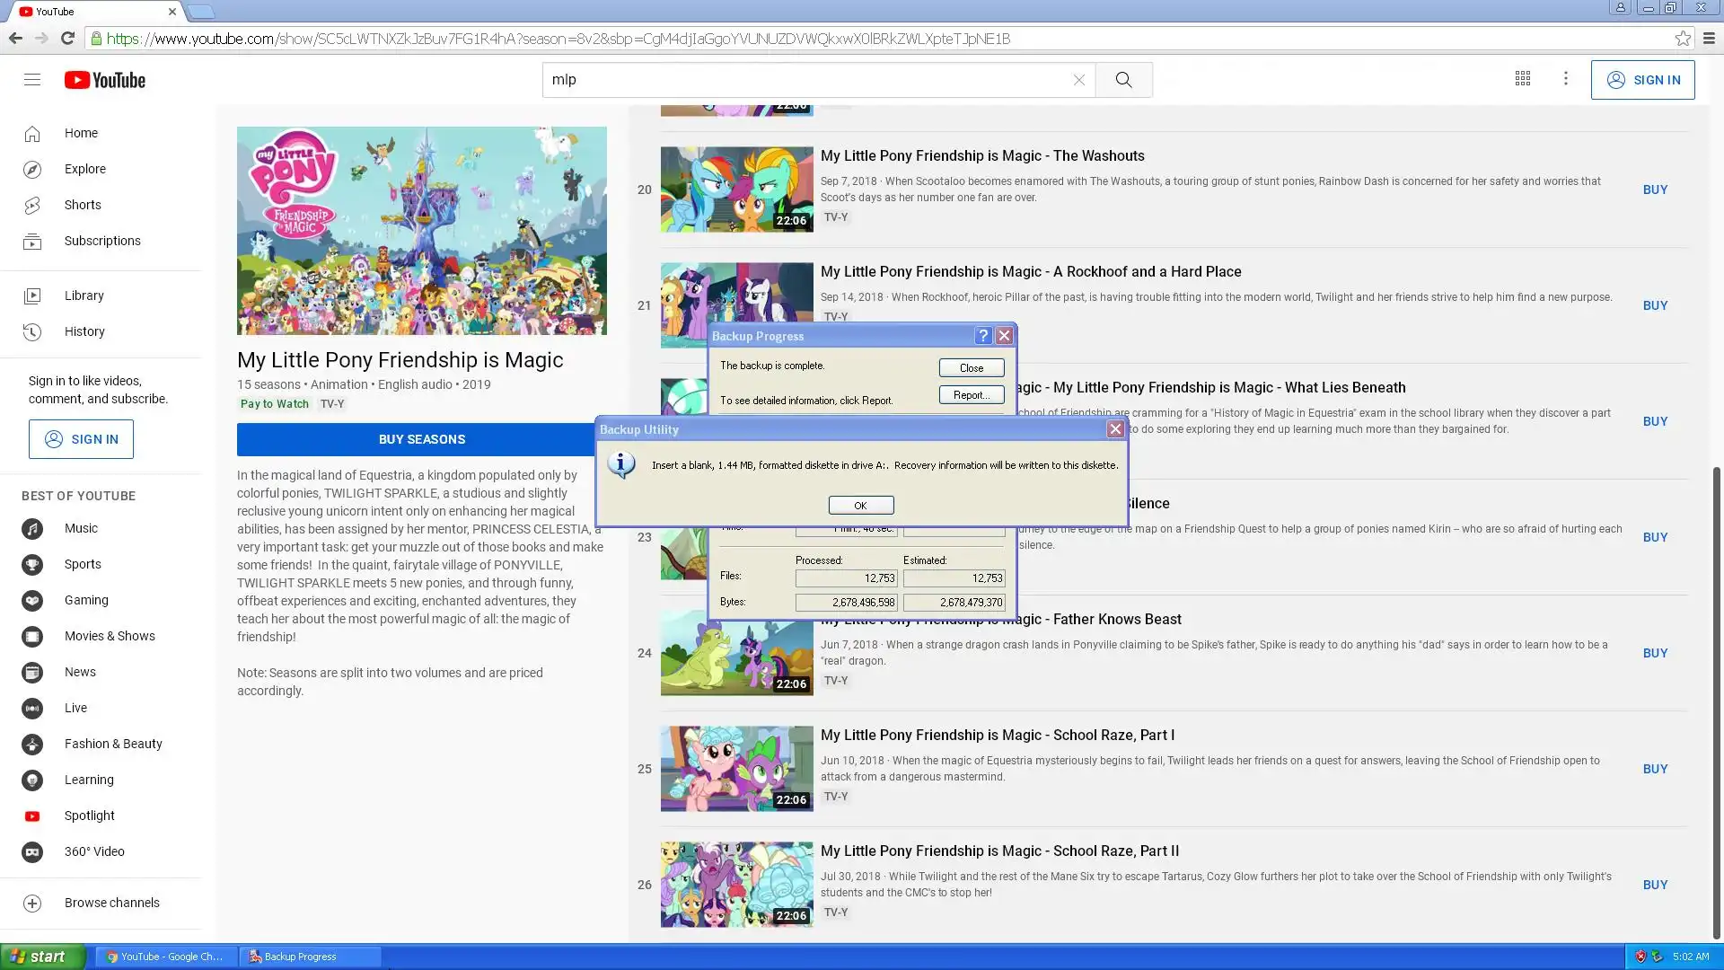Click the vertical page scrollbar
Screen dimensions: 1724x970
pos(1717,701)
